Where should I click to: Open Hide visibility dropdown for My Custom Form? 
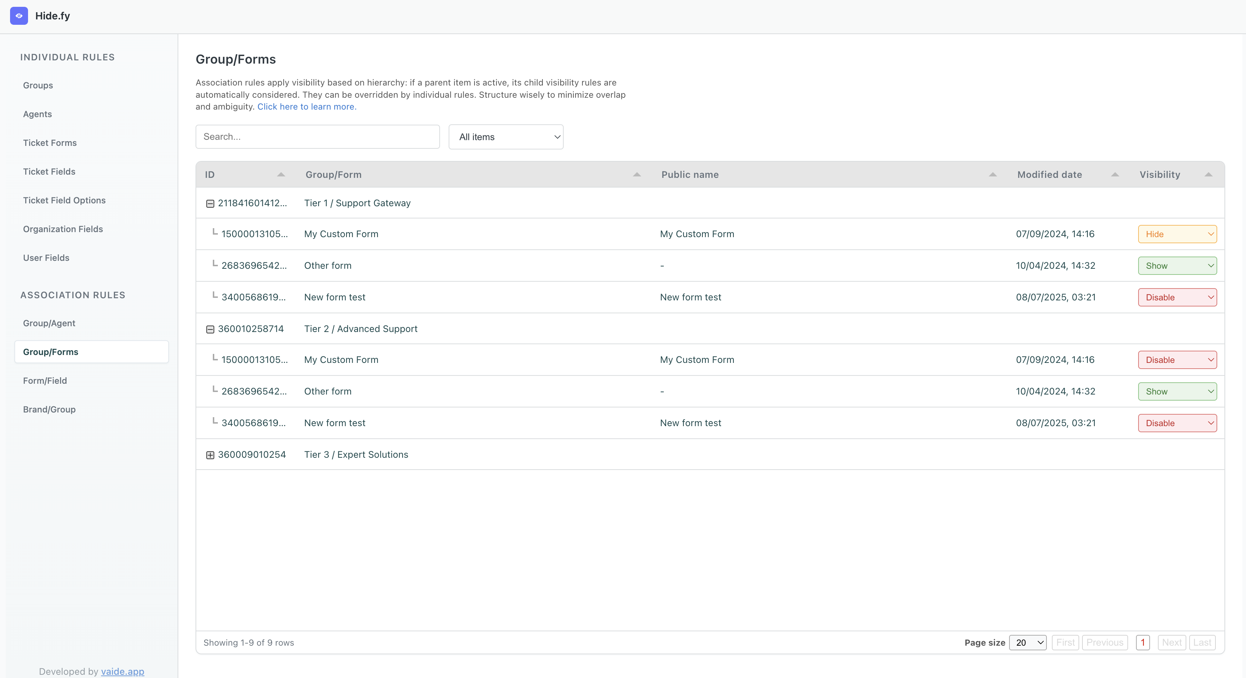pos(1177,234)
